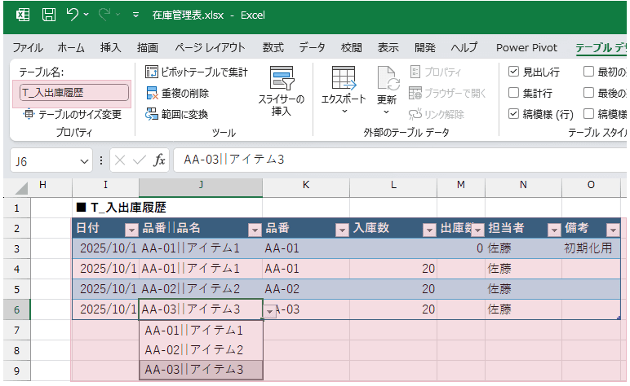Screen dimensions: 630x386
Task: Click the formula bar text AA-03||アイテム3
Action: pos(234,160)
